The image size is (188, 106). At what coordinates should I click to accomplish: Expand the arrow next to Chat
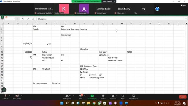tap(85, 96)
